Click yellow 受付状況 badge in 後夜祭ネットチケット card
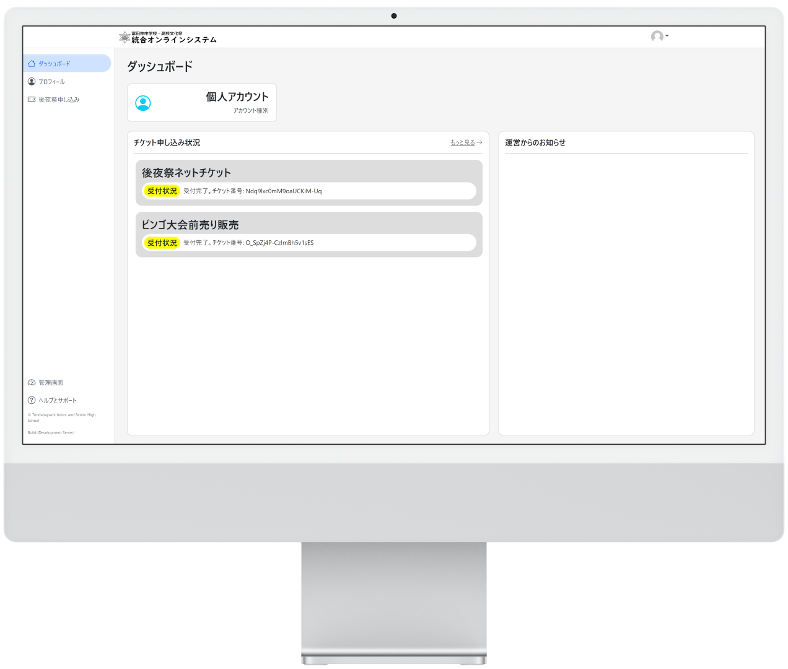This screenshot has width=788, height=669. [162, 191]
